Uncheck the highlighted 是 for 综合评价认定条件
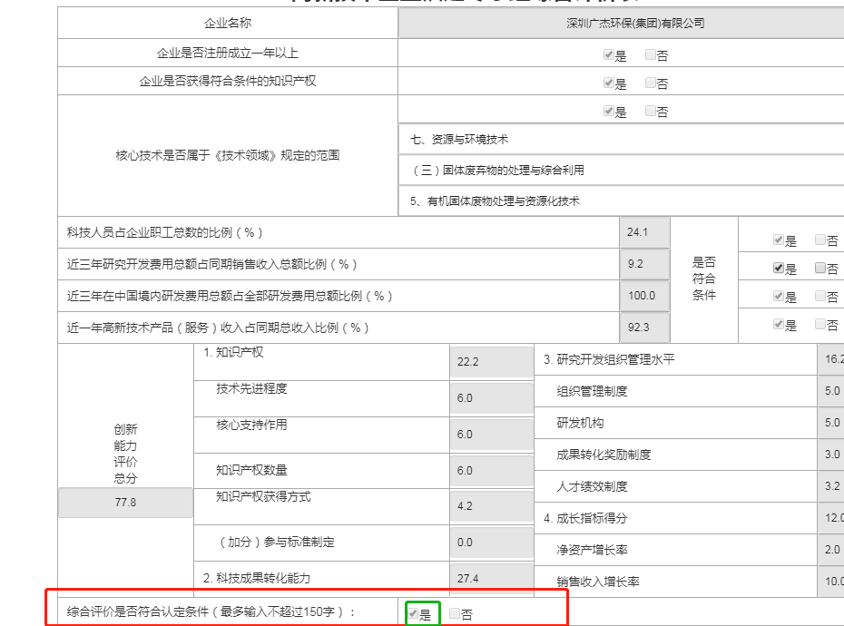 (x=413, y=613)
